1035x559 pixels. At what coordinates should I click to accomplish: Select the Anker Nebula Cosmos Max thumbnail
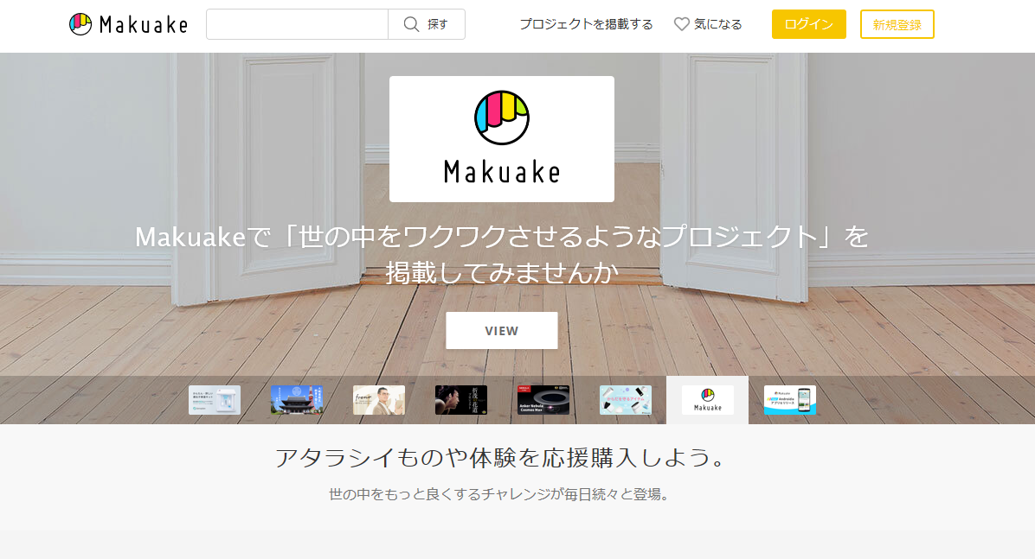click(543, 400)
